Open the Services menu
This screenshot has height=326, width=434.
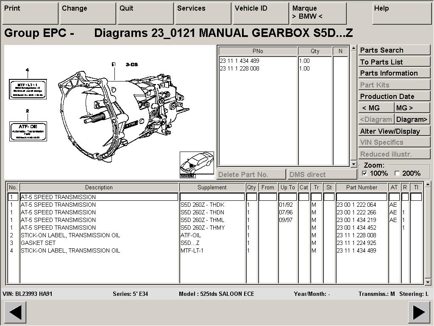pyautogui.click(x=203, y=13)
